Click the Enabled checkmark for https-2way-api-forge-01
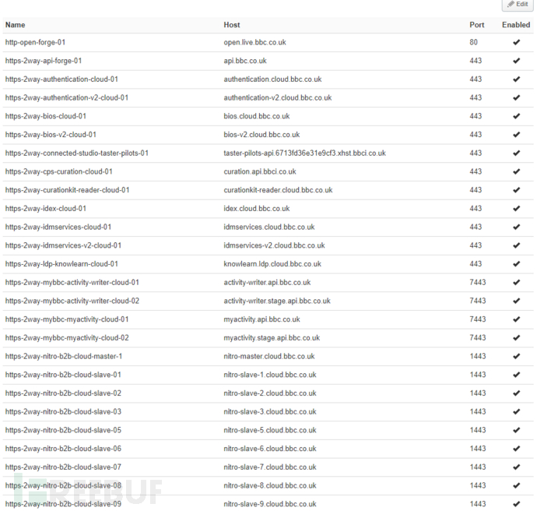Screen dimensions: 537x511 point(517,61)
